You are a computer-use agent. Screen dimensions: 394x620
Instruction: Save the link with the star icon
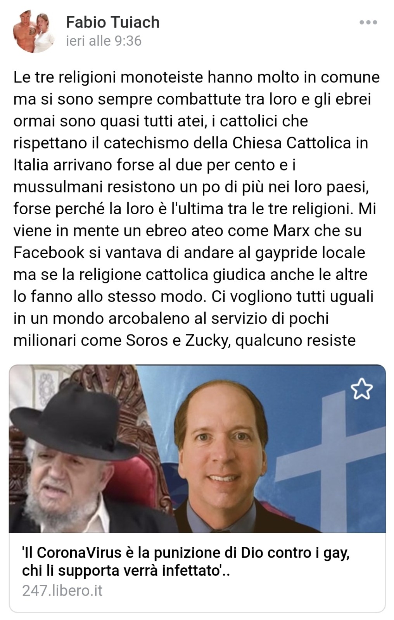(x=361, y=389)
